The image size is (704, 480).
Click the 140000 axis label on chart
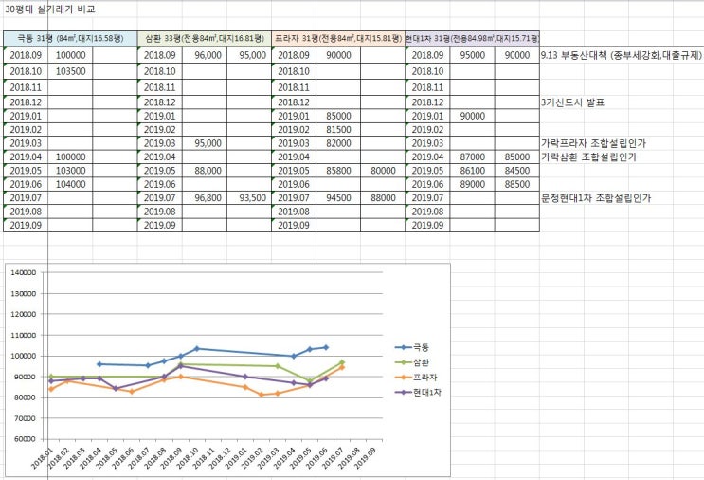(23, 272)
